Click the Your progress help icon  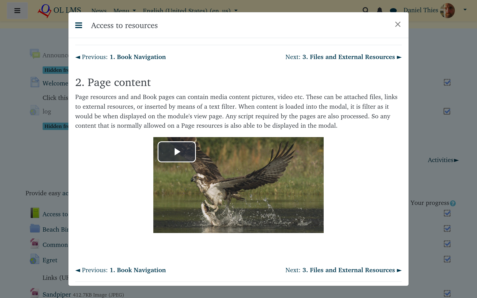point(453,203)
